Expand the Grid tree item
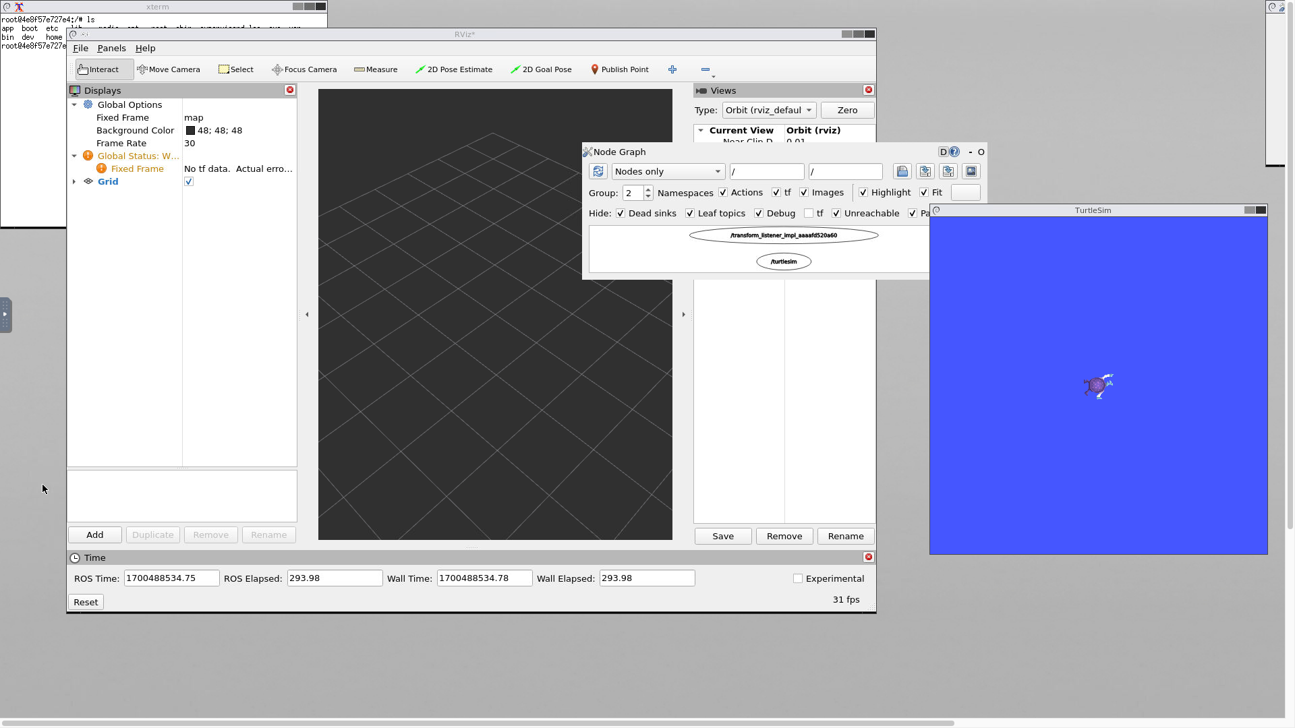The image size is (1295, 728). [x=74, y=182]
